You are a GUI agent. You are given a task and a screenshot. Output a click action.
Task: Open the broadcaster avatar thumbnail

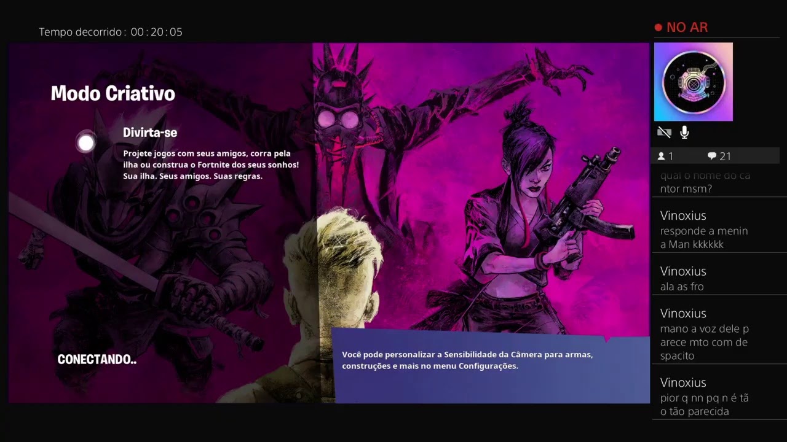694,82
